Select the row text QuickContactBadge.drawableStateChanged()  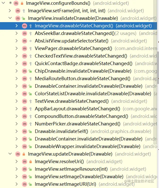[x=84, y=64]
